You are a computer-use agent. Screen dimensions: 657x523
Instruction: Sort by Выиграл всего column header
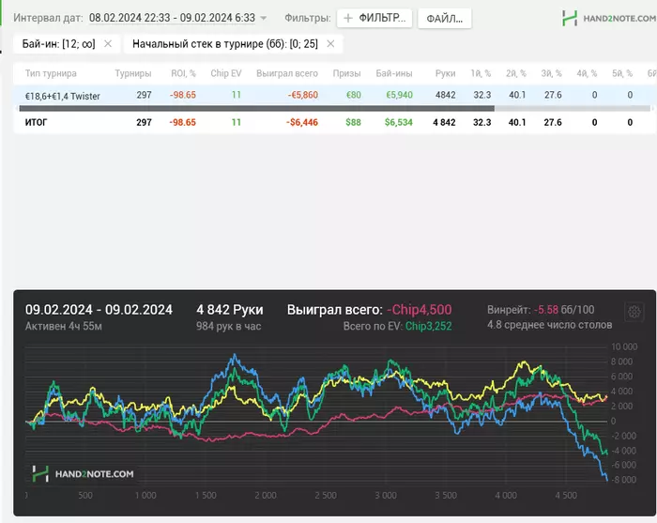[x=287, y=73]
